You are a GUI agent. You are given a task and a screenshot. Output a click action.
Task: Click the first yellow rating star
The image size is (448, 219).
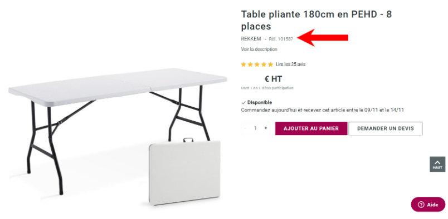pos(244,64)
